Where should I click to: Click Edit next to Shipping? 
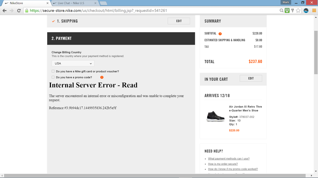pyautogui.click(x=179, y=21)
